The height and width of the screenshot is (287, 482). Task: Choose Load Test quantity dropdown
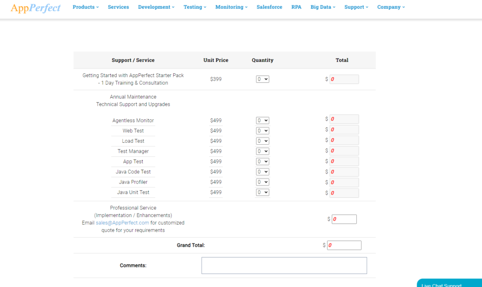263,141
